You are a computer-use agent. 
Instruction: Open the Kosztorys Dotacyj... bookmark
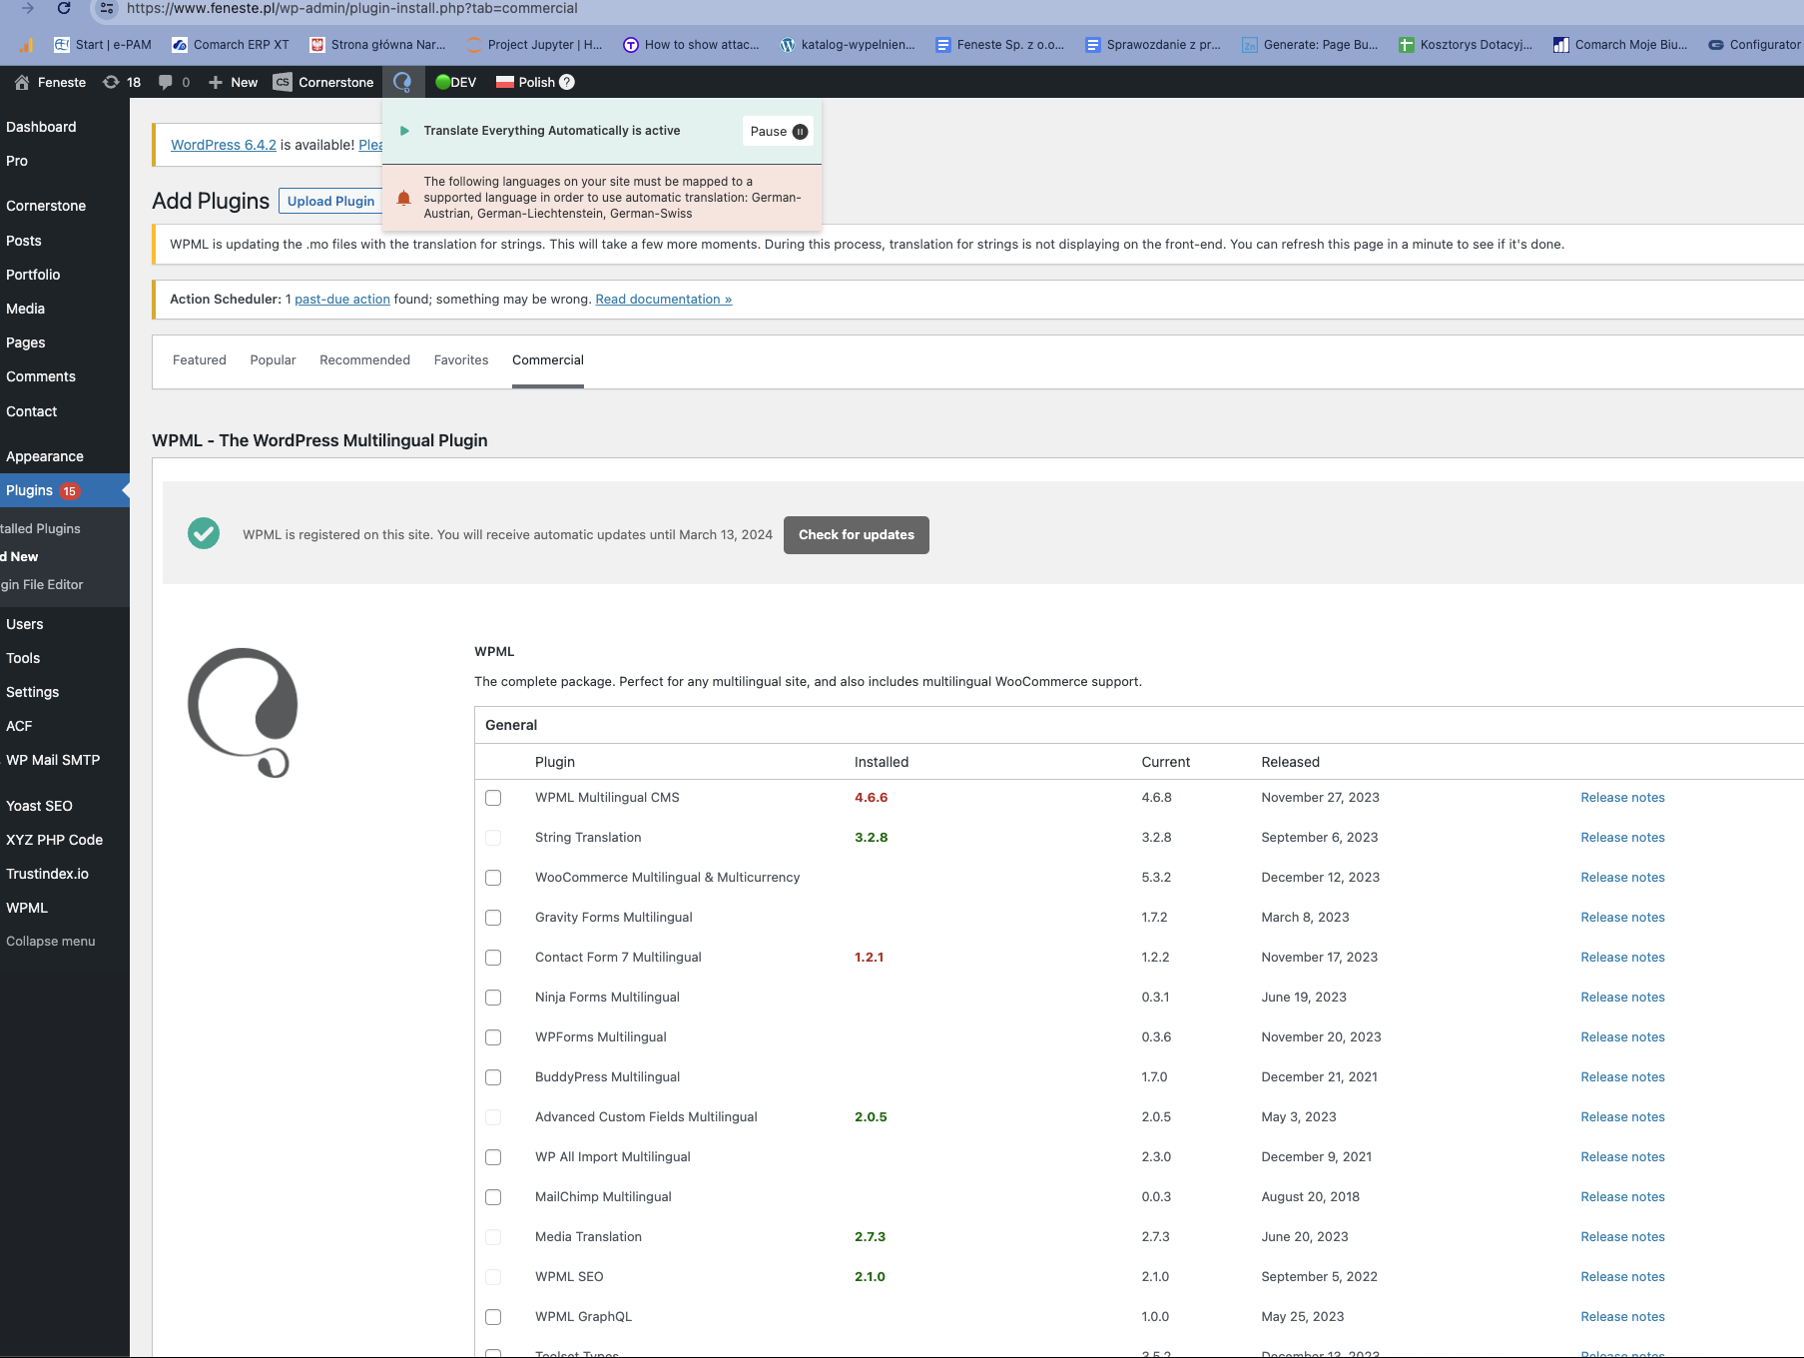tap(1466, 44)
